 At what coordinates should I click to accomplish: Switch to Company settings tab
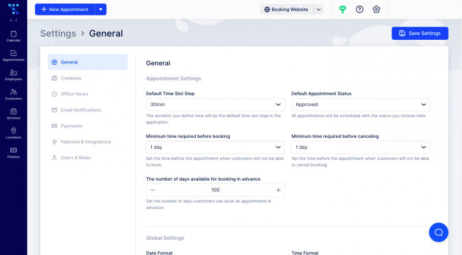[x=88, y=78]
